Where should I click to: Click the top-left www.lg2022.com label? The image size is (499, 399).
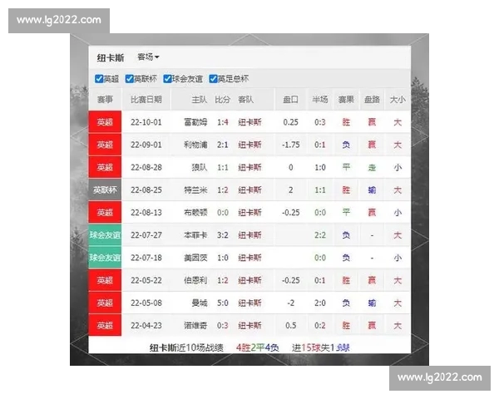59,20
